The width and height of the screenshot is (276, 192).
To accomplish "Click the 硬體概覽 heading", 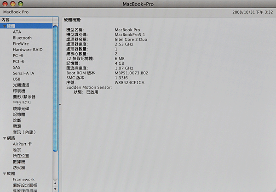I will [x=73, y=20].
